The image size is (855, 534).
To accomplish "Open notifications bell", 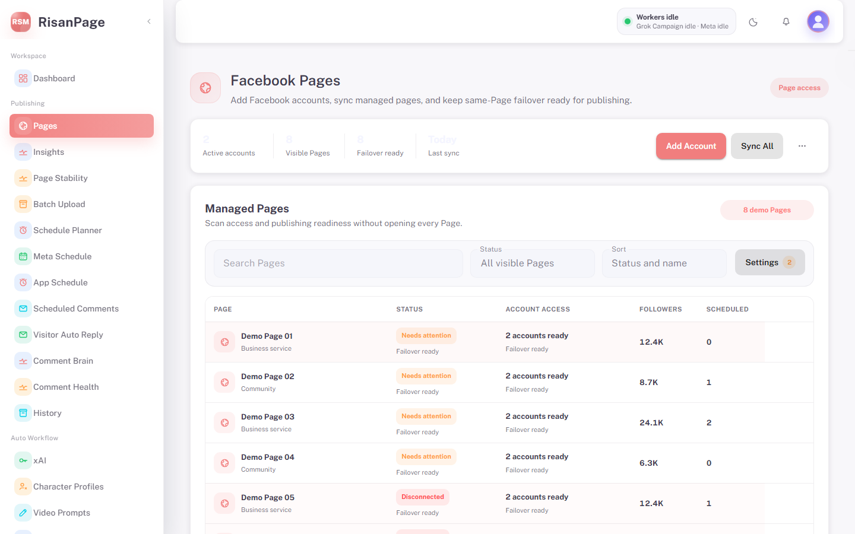I will point(786,22).
